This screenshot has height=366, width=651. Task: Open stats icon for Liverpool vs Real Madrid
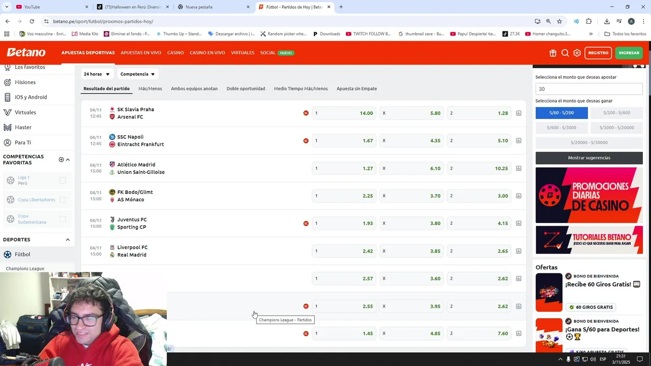[x=519, y=251]
